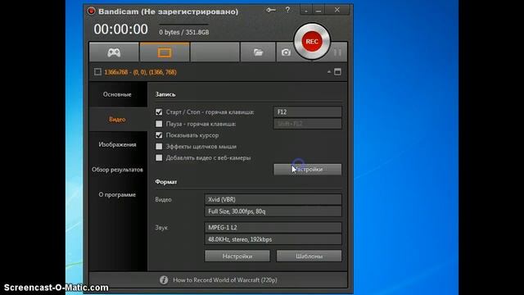The width and height of the screenshot is (524, 295).
Task: Click the MPEG-1 L2 audio codec field
Action: [273, 228]
